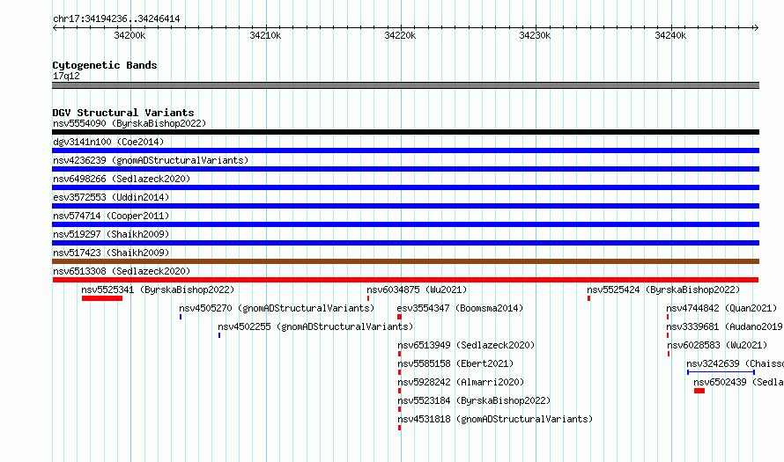Select the nsv574714 (Cooper2011) label

111,216
